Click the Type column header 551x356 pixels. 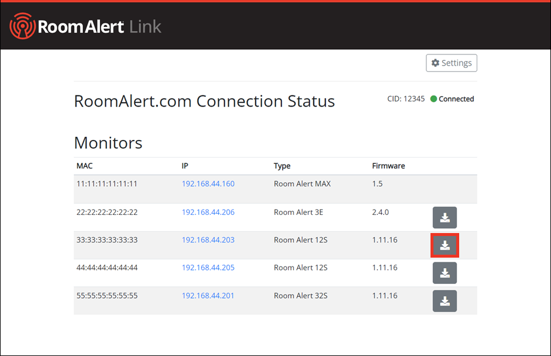282,166
